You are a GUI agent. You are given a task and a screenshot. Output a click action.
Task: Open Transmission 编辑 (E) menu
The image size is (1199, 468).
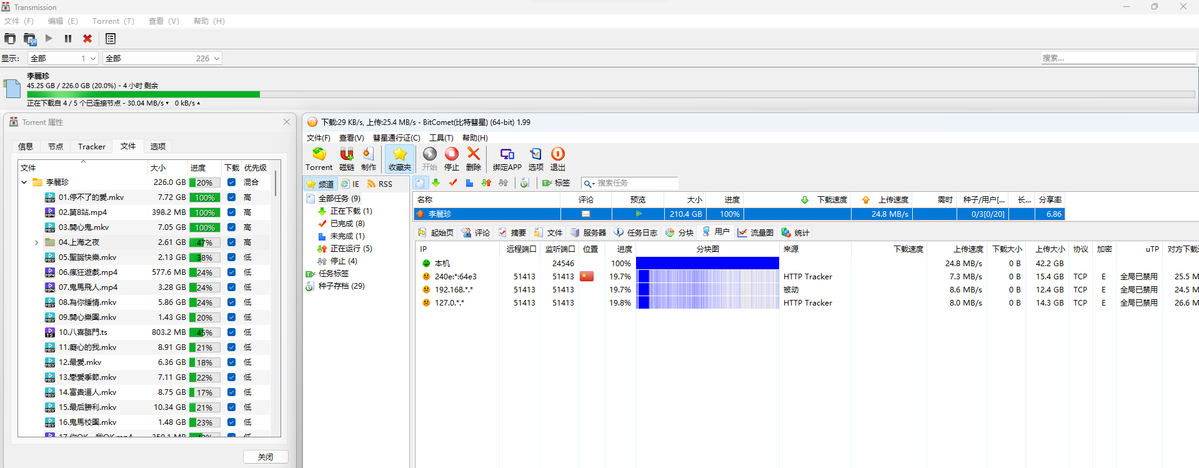click(63, 21)
